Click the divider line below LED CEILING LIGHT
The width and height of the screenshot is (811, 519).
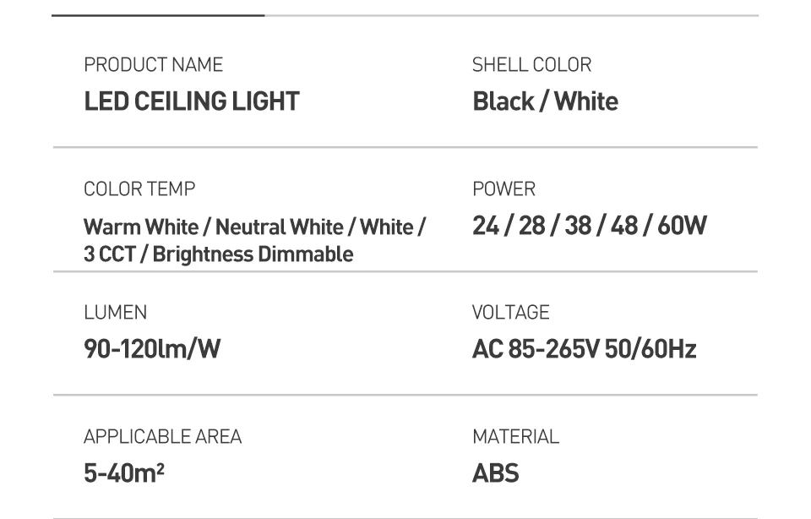point(405,147)
